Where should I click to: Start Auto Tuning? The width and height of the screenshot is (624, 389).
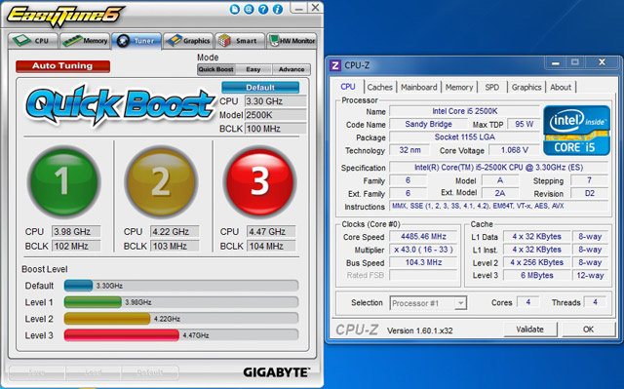(x=62, y=66)
